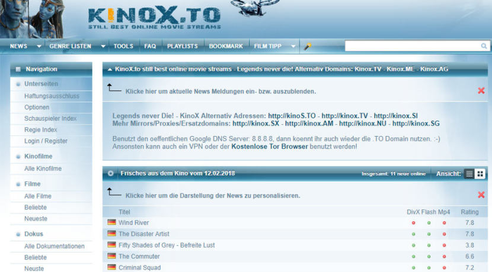The width and height of the screenshot is (492, 272).
Task: Click Wind River's green Flash status dot
Action: (x=429, y=223)
